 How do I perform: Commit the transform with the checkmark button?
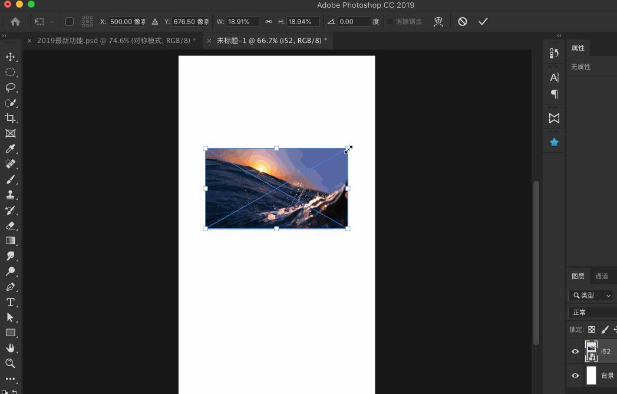tap(483, 21)
